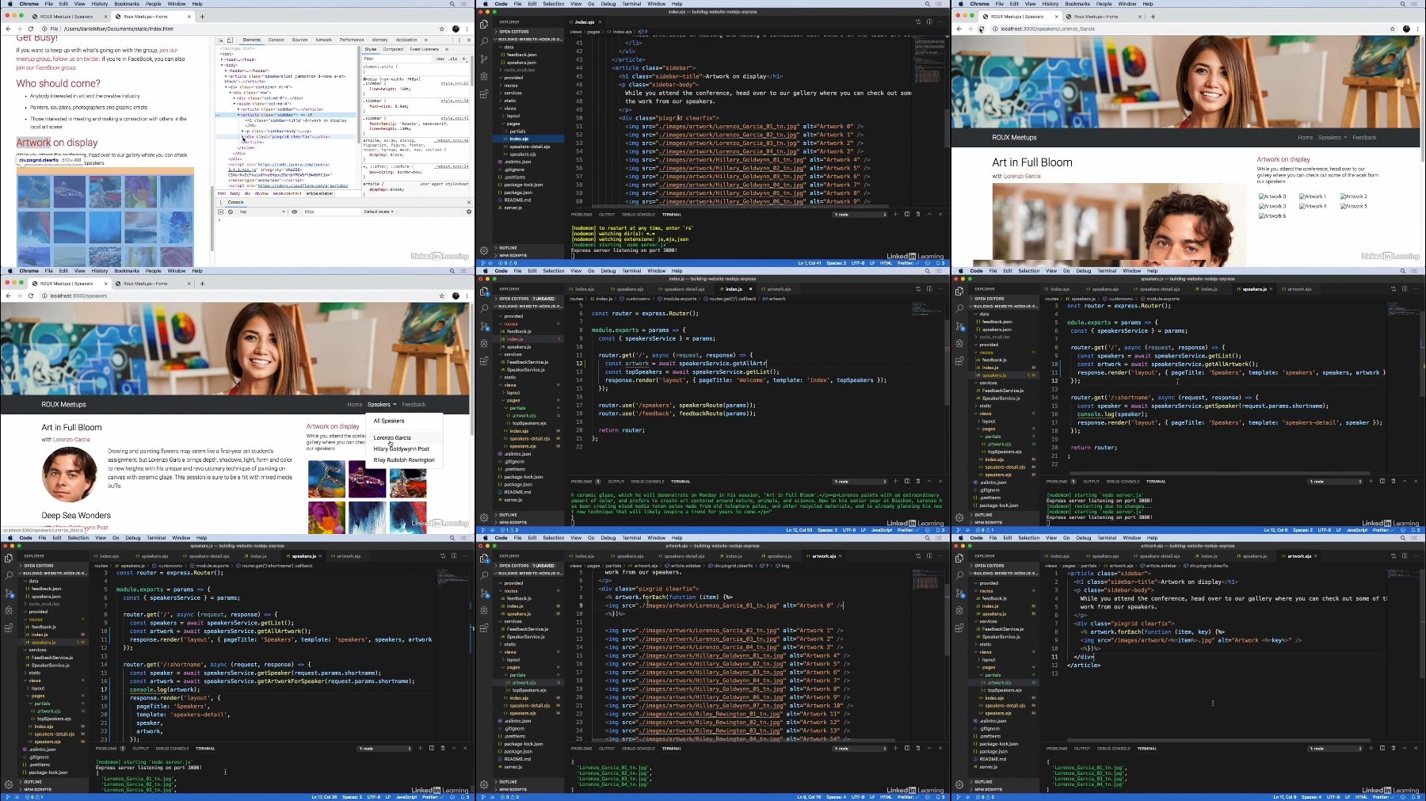Choose Riley Rudolph Rewington from the Speakers menu
This screenshot has width=1426, height=801.
pos(404,460)
